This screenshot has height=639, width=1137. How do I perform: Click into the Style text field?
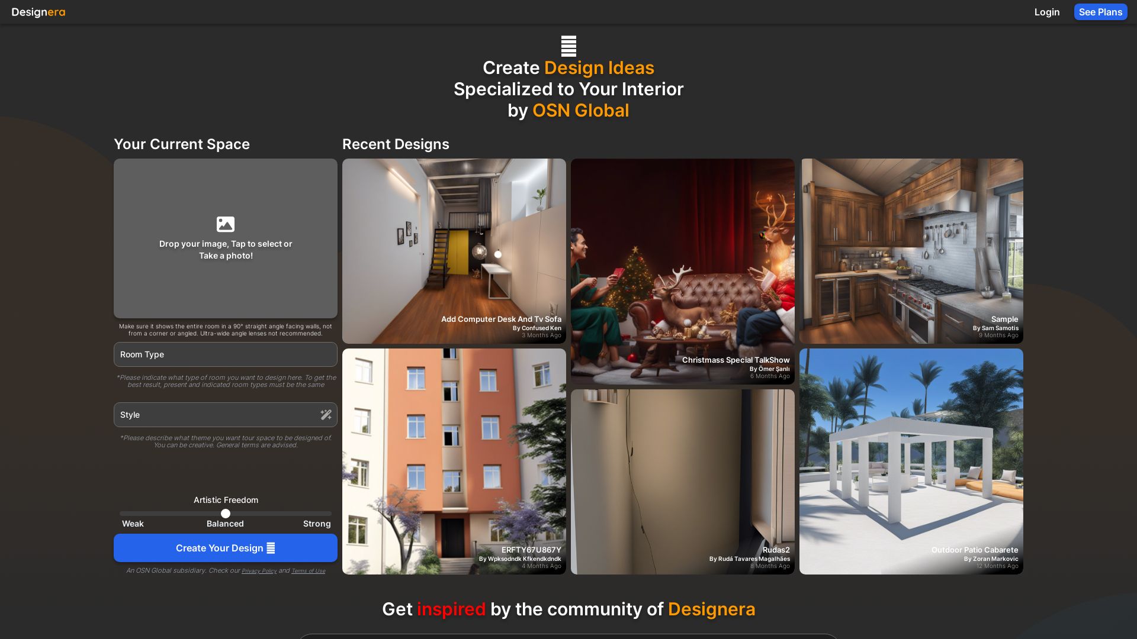click(x=216, y=415)
